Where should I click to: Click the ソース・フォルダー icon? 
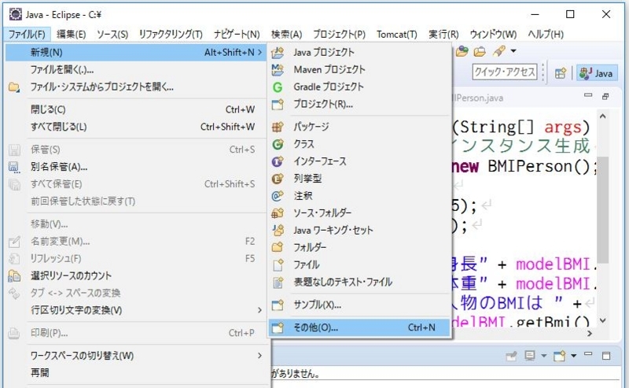tap(278, 213)
